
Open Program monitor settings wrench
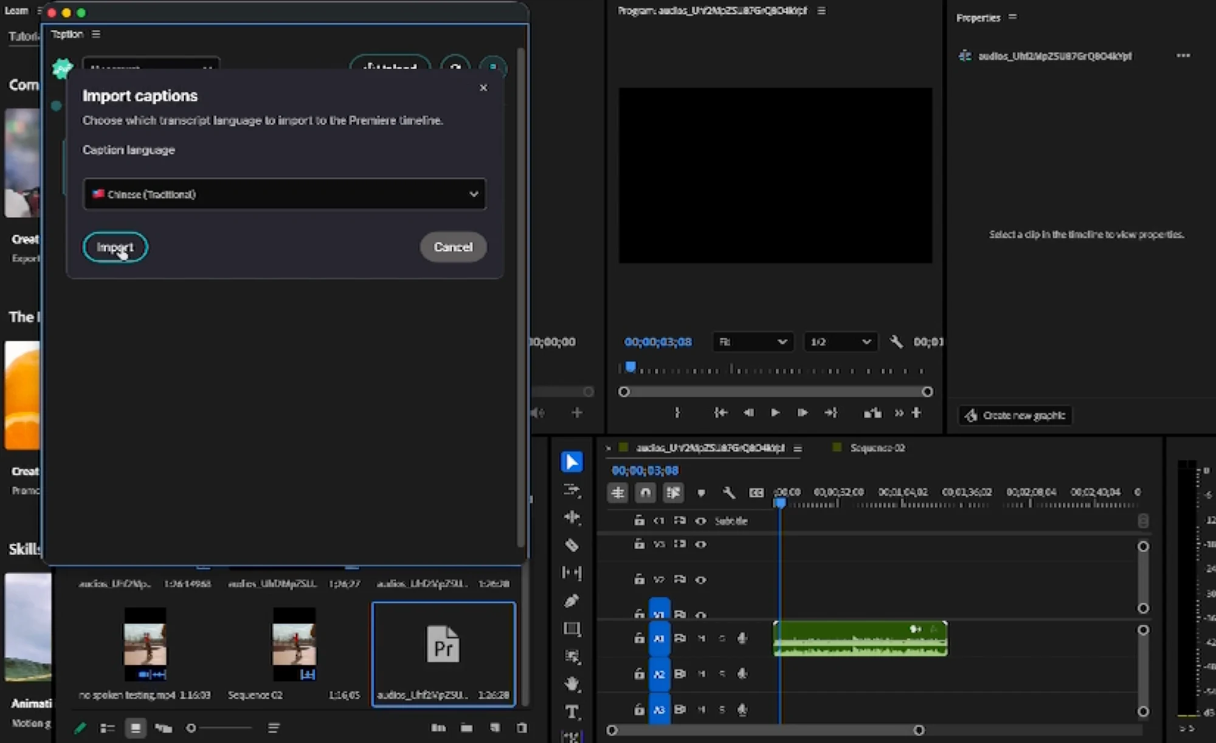[896, 342]
